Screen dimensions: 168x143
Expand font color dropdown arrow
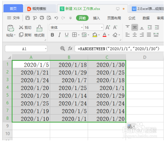[x=109, y=35]
